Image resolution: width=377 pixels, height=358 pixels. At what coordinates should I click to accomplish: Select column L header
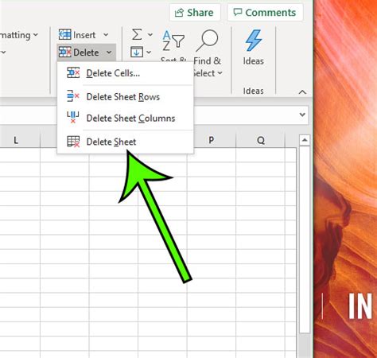[16, 140]
